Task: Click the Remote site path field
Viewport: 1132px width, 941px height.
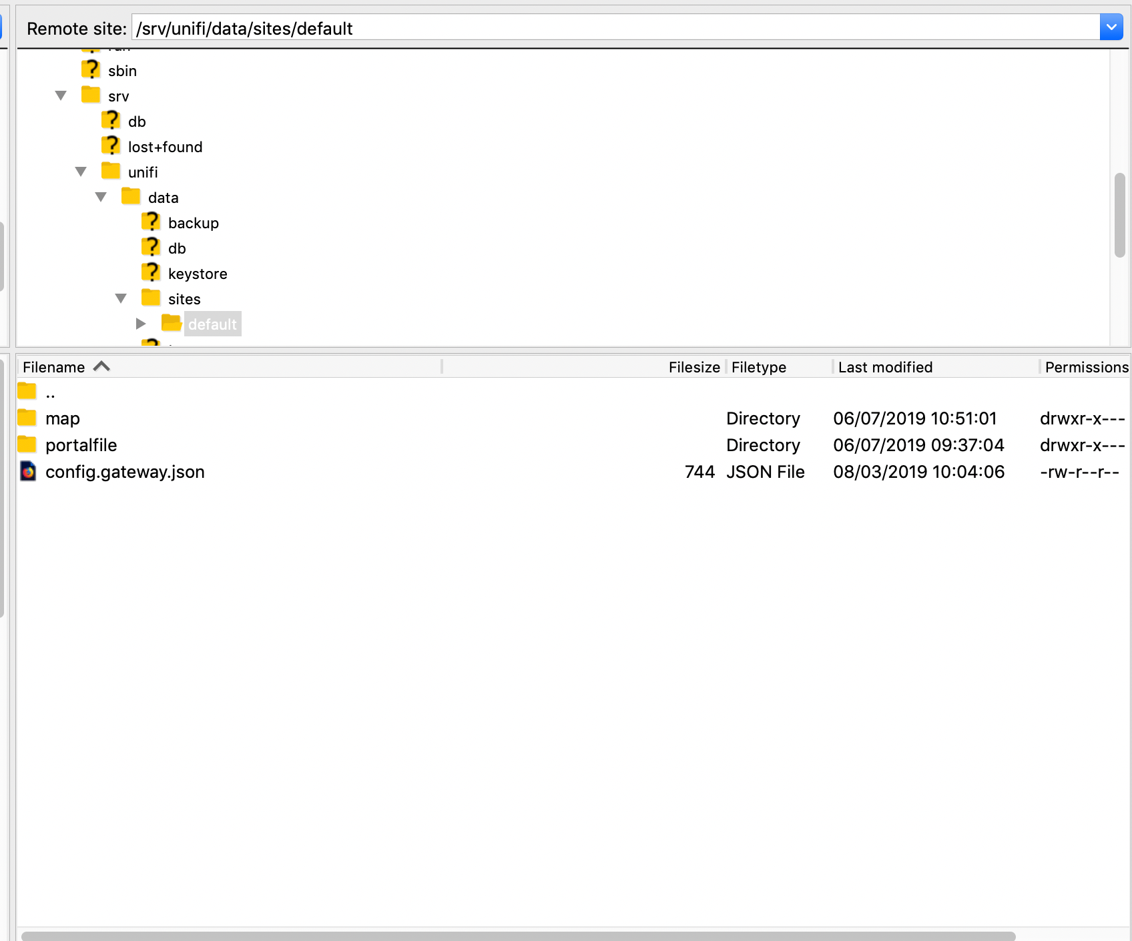Action: [x=614, y=28]
